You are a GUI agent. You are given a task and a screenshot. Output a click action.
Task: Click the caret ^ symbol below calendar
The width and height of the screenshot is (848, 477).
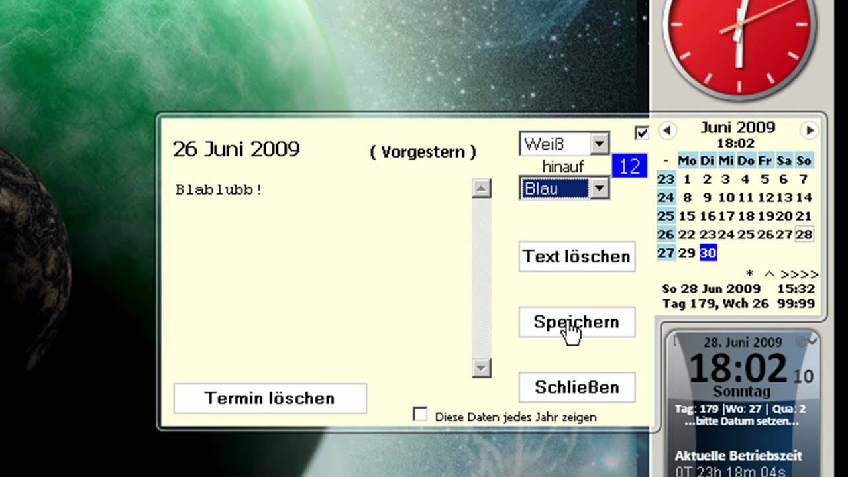(769, 274)
